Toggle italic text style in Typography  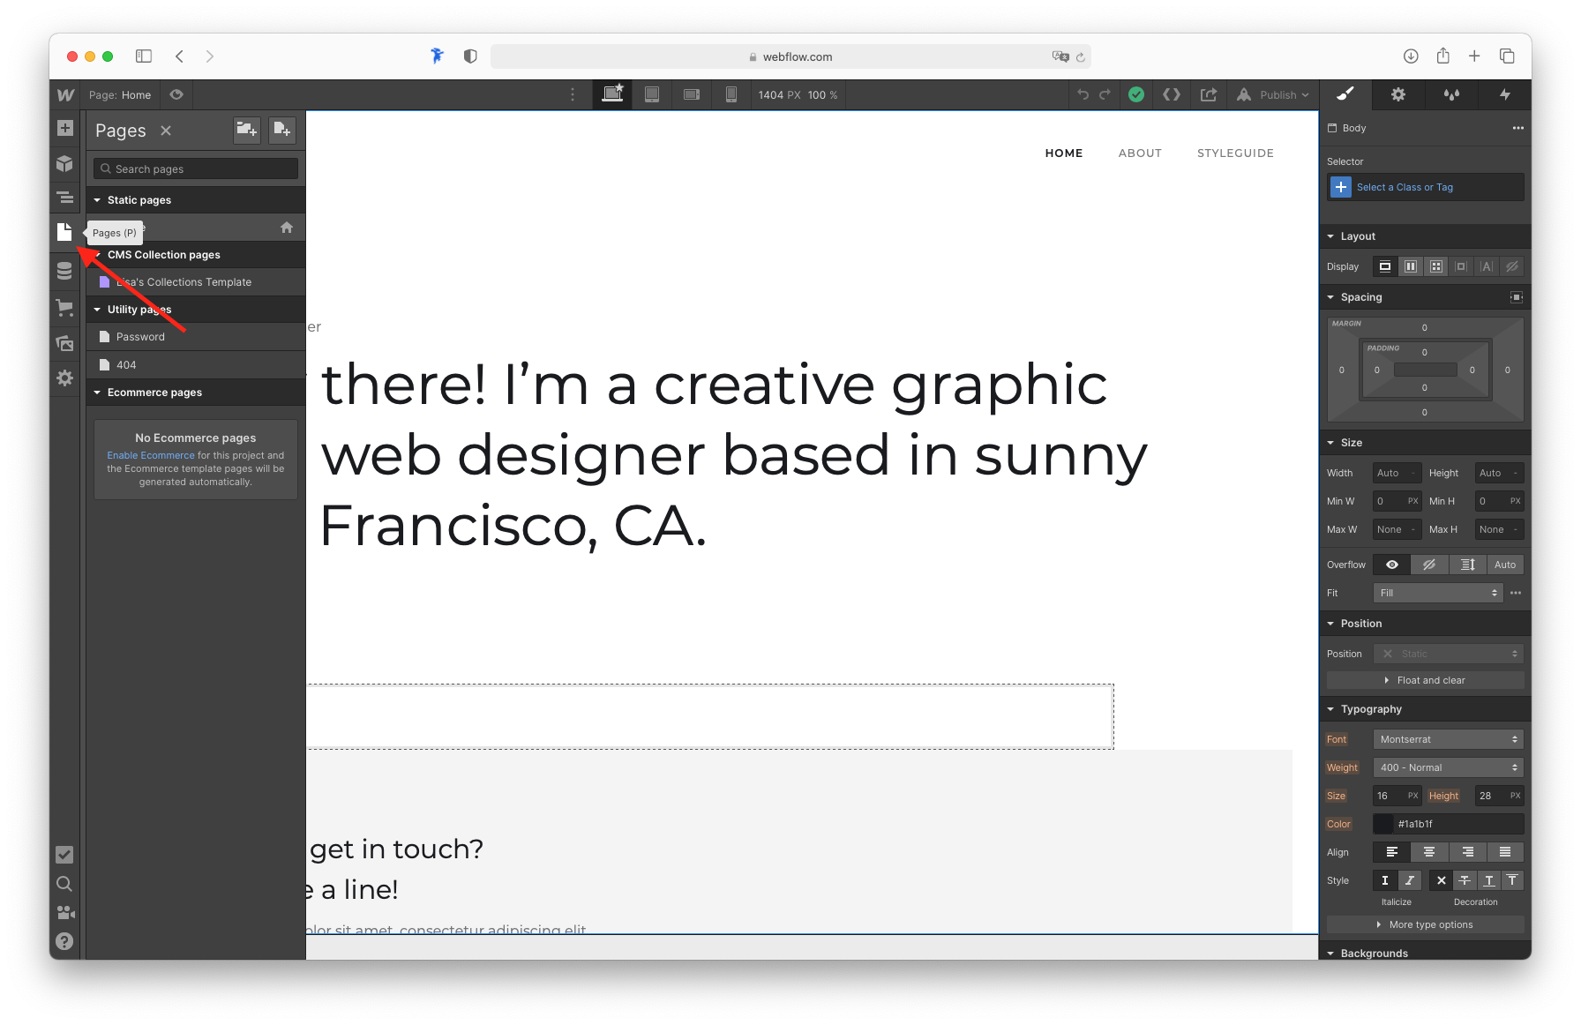click(1409, 880)
